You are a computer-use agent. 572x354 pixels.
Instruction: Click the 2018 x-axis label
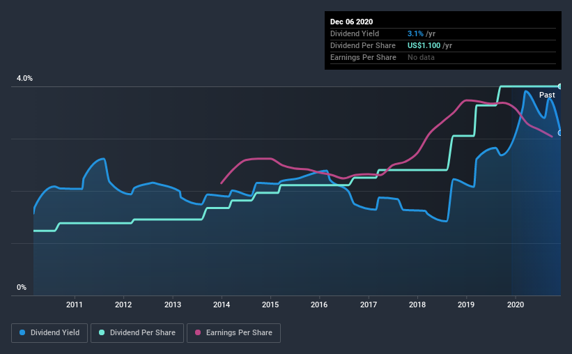click(x=417, y=305)
